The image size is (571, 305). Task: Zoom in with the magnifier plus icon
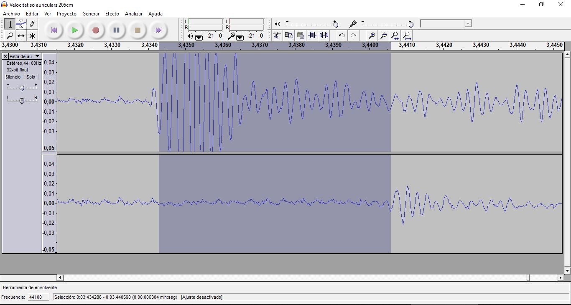coord(371,36)
